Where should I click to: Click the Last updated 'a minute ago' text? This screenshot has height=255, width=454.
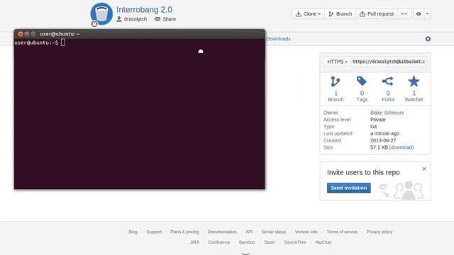384,134
